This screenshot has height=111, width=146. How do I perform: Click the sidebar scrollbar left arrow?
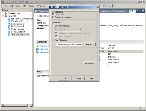[x=2, y=105]
